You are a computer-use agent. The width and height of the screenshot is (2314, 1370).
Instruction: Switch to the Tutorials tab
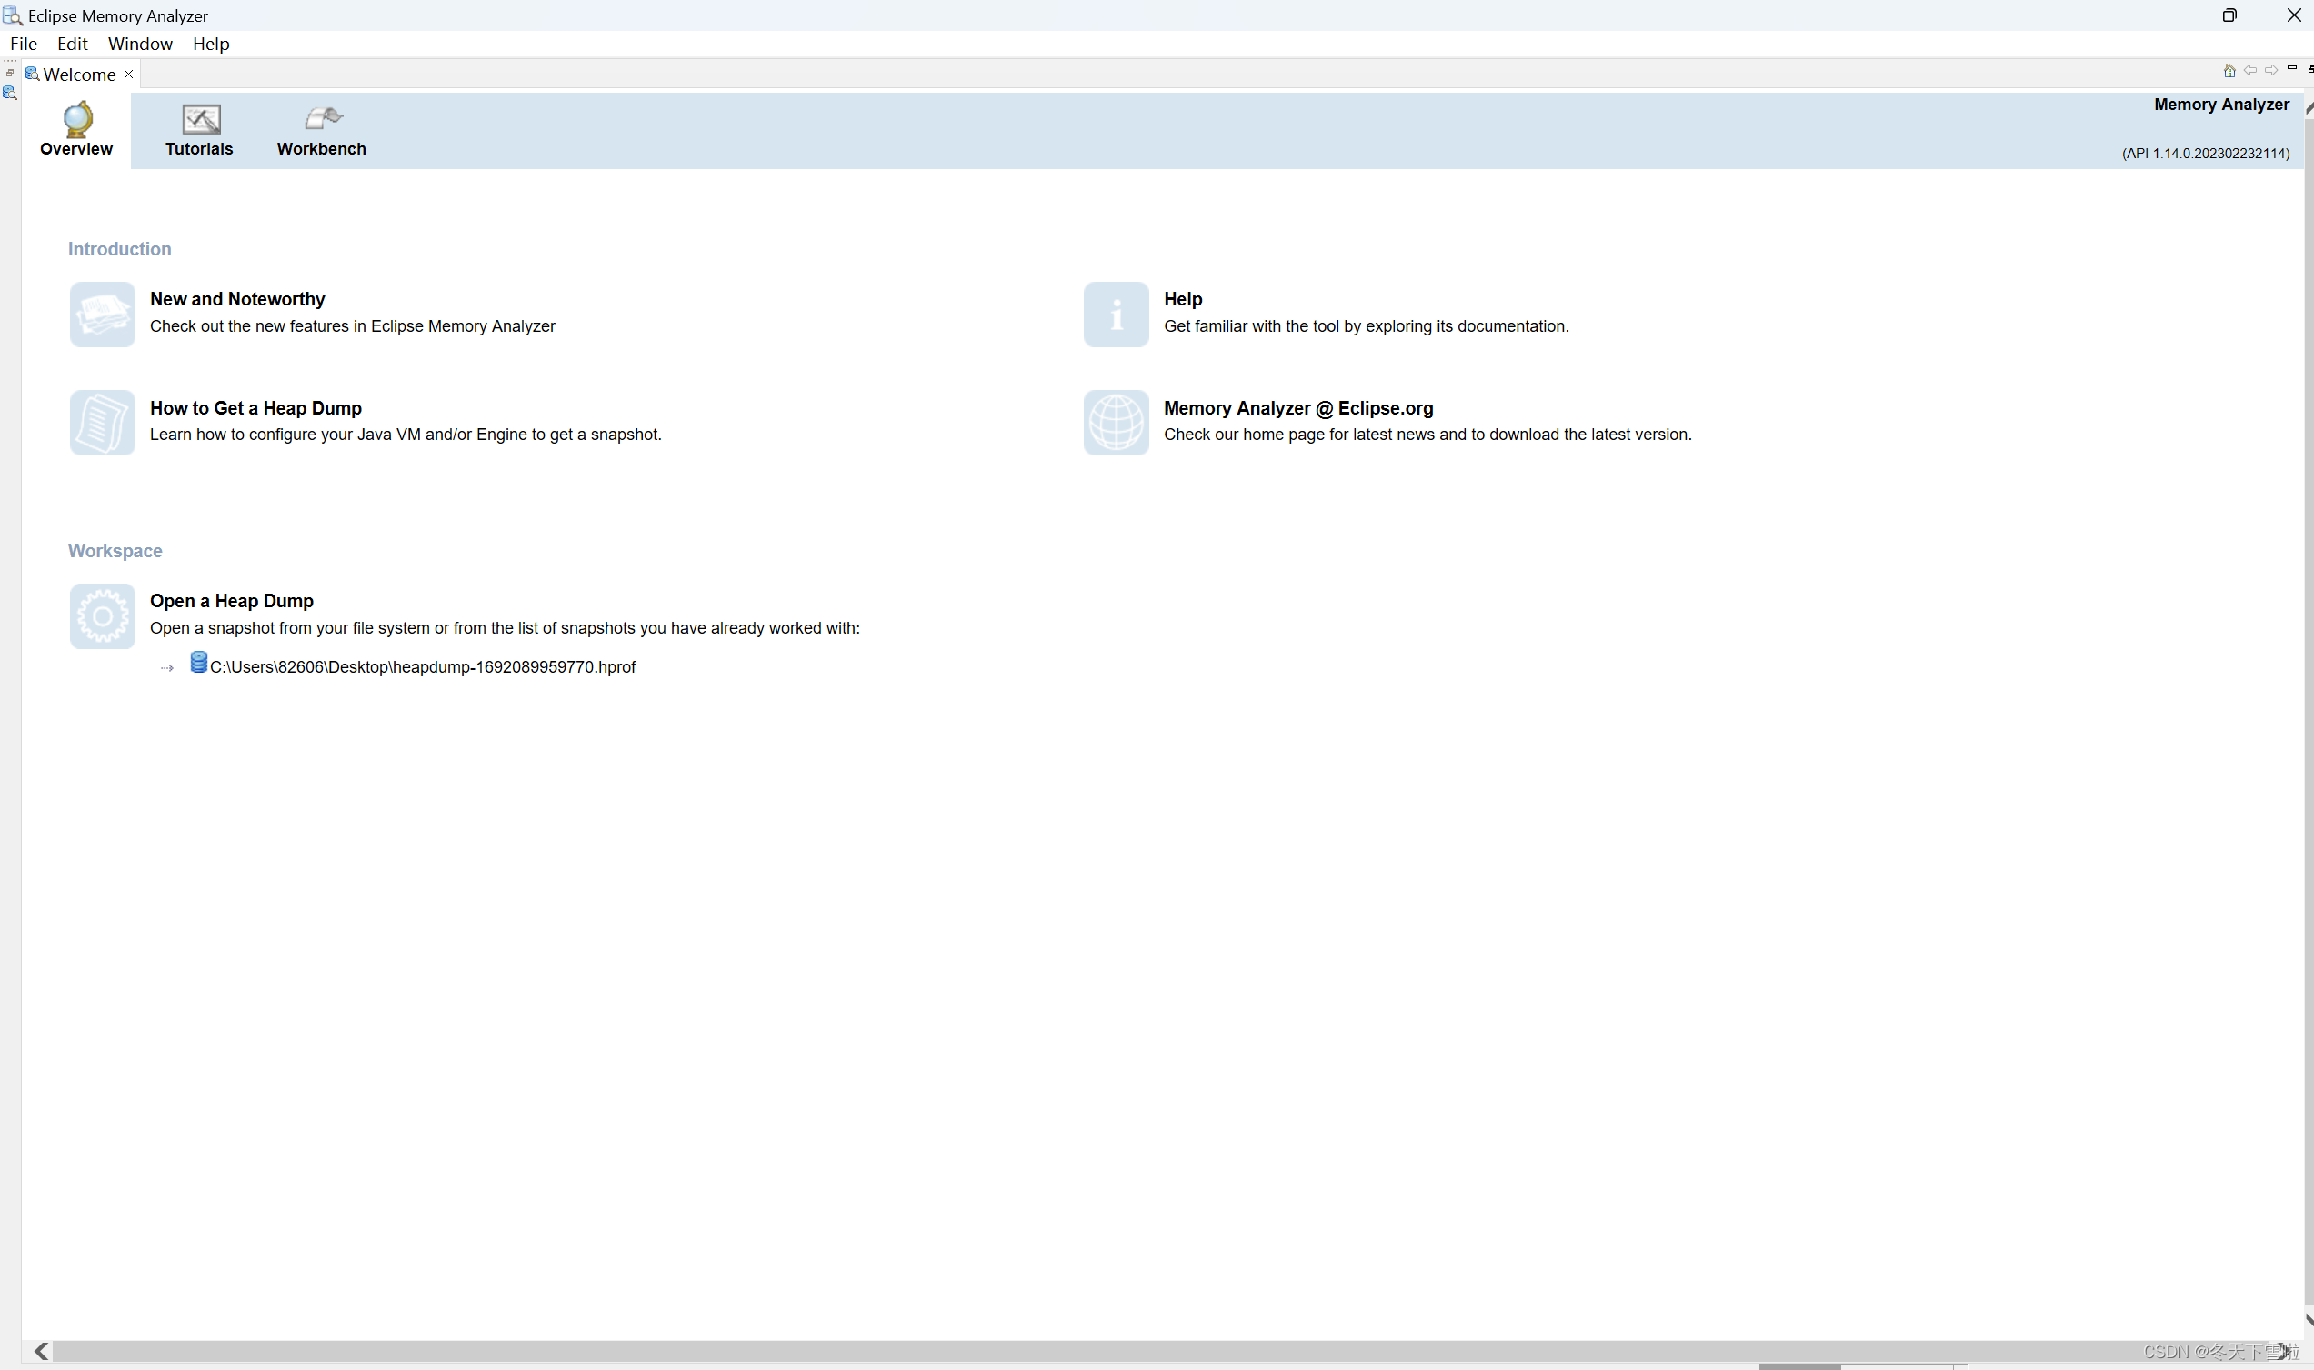click(197, 129)
